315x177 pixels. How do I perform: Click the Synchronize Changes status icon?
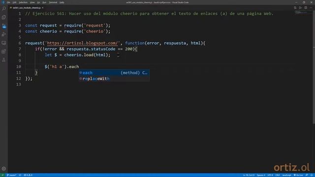pos(20,175)
